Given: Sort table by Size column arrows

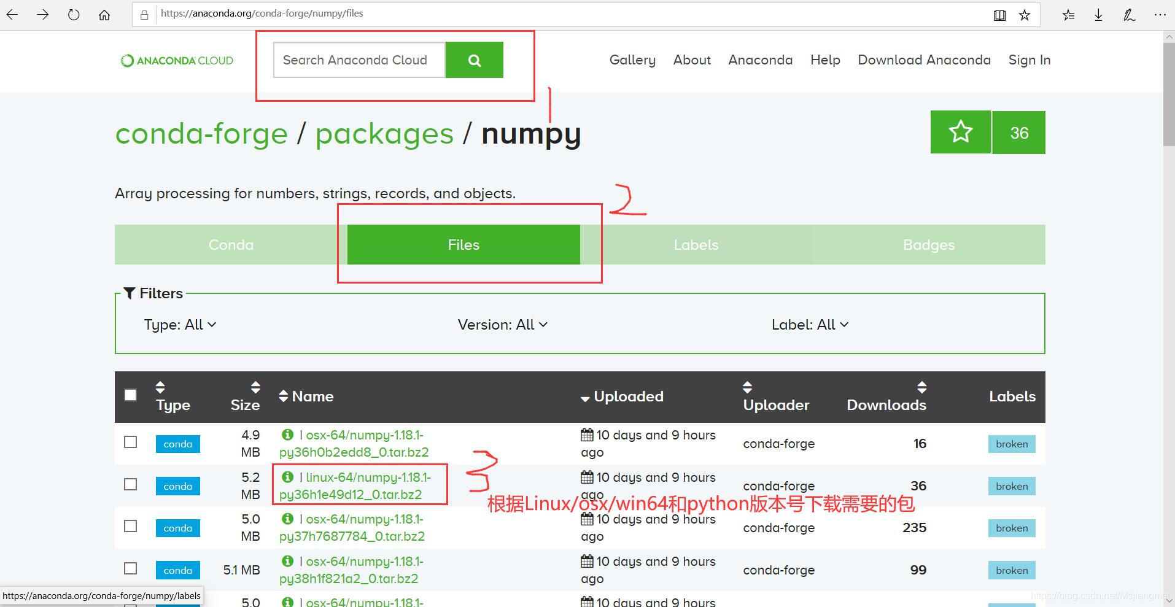Looking at the screenshot, I should pos(255,387).
